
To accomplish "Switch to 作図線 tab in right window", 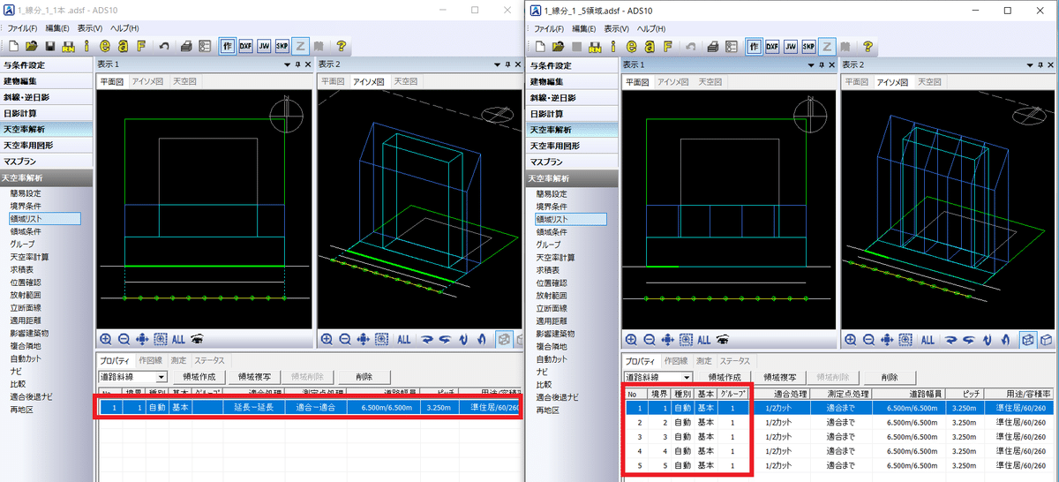I will click(675, 361).
